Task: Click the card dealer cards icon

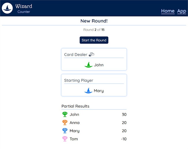Action: click(91, 54)
